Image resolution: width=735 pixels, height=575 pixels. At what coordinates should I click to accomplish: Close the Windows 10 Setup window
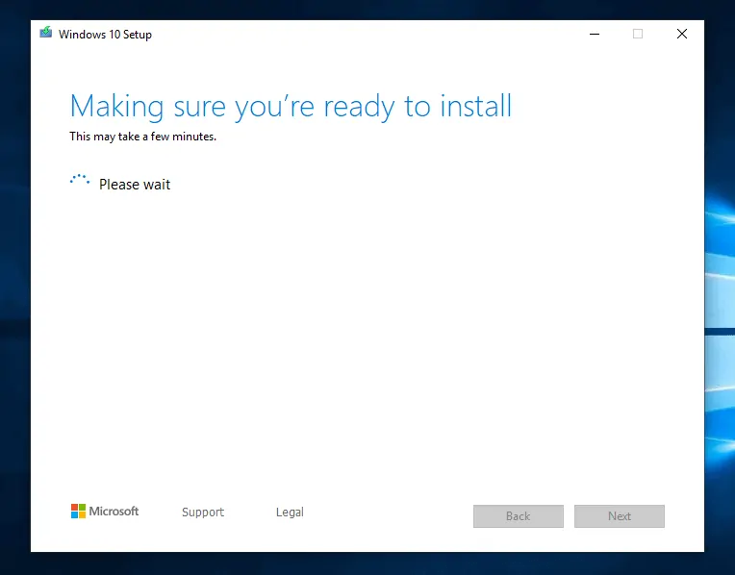[x=682, y=34]
